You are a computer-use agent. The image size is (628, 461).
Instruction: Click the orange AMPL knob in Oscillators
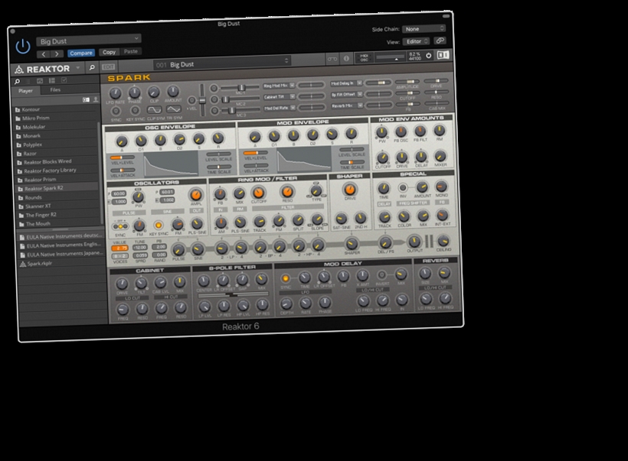[195, 195]
